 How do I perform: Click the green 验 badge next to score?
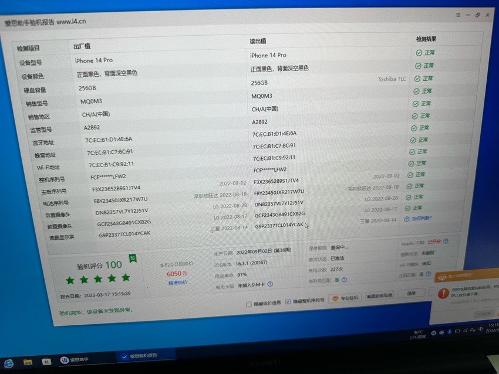(x=133, y=258)
